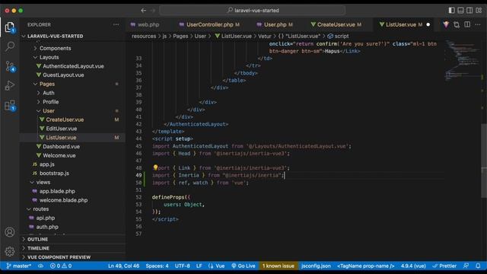Screen dimensions: 487x274
Task: Click 4.9.4 (vue) version in status bar
Action: coord(413,266)
